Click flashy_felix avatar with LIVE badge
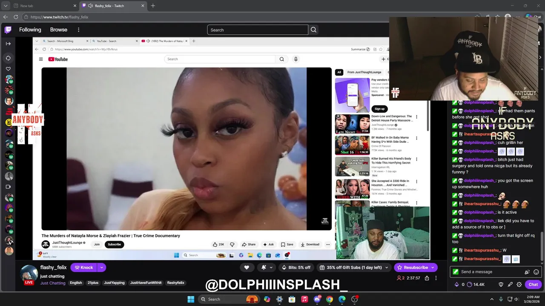 (29, 275)
